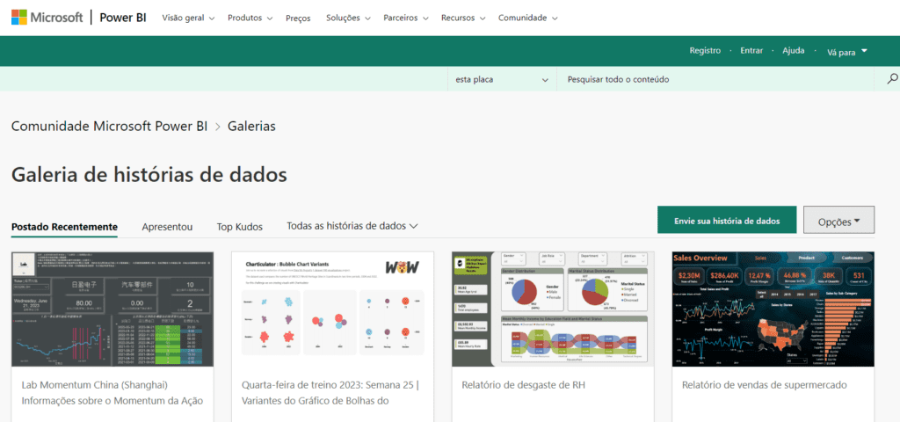
Task: Open the Sales Overview dashboard thumbnail
Action: 773,309
